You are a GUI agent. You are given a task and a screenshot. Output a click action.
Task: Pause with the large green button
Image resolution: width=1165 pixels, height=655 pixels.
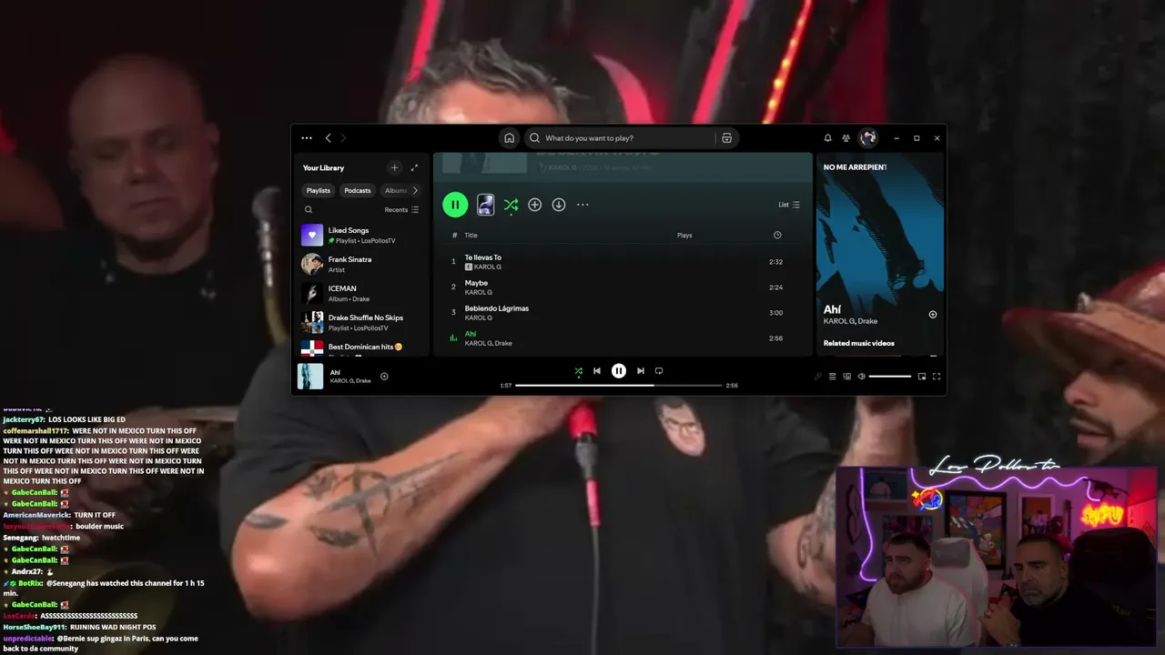click(x=455, y=205)
